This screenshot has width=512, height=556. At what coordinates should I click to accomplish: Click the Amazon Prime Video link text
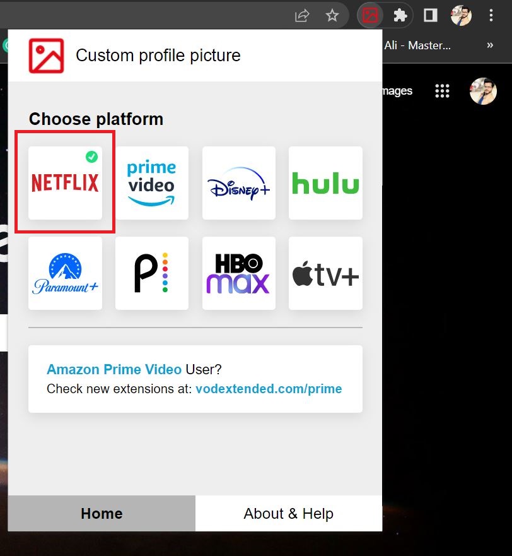(x=113, y=369)
